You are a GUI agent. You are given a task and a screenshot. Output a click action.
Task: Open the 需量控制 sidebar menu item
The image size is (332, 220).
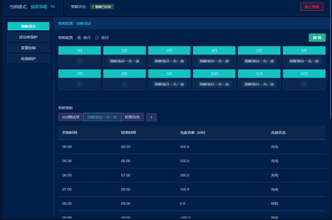(x=29, y=48)
